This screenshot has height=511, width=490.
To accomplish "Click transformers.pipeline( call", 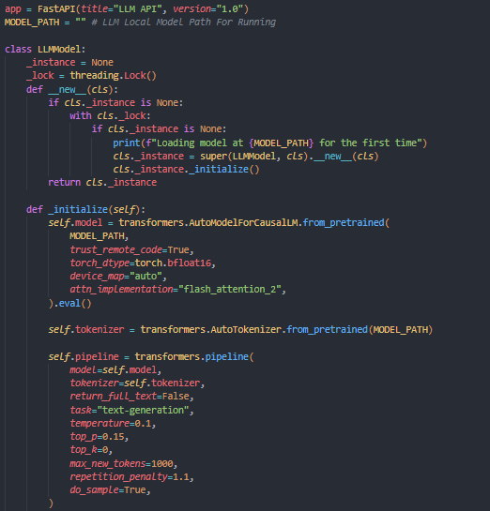I will point(194,357).
